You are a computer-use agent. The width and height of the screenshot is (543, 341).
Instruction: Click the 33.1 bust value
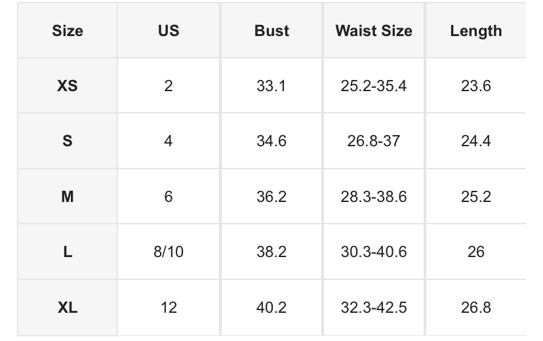(x=271, y=86)
